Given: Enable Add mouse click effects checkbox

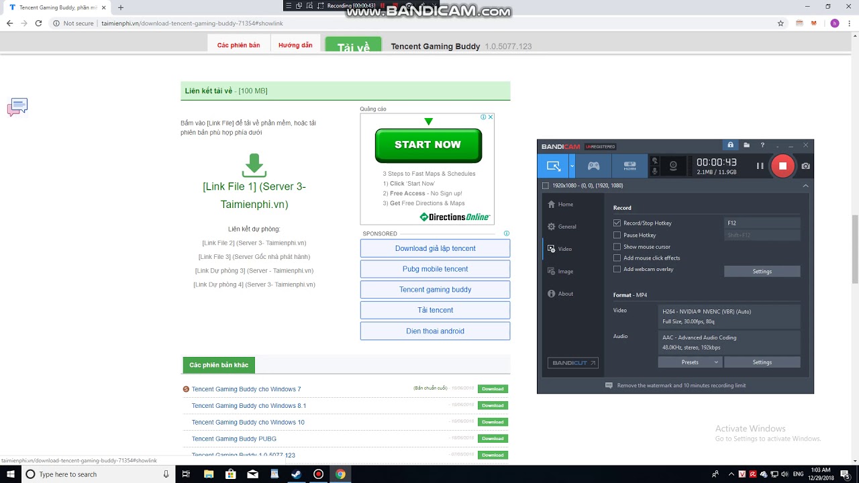Looking at the screenshot, I should point(617,258).
